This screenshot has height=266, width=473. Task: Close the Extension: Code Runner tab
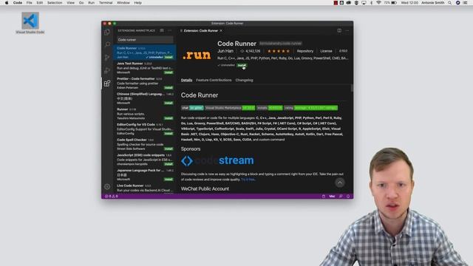[221, 30]
